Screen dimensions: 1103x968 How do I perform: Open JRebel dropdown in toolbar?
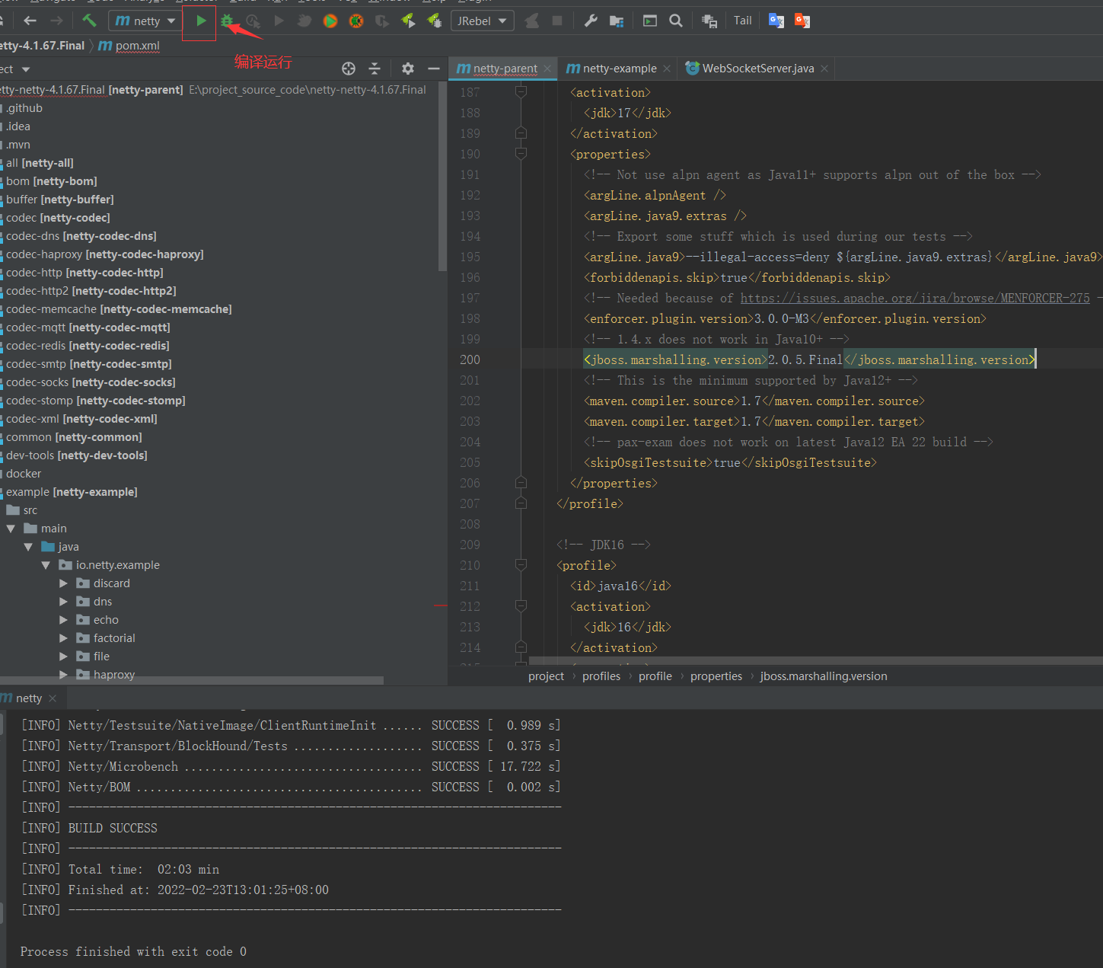pos(483,21)
